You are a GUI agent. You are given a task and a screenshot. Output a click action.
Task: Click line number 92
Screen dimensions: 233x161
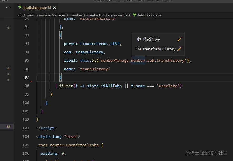tap(27, 35)
